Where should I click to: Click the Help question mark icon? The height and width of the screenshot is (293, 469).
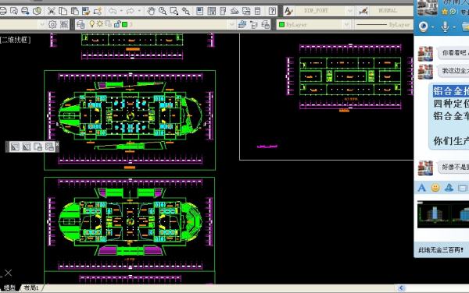[272, 12]
